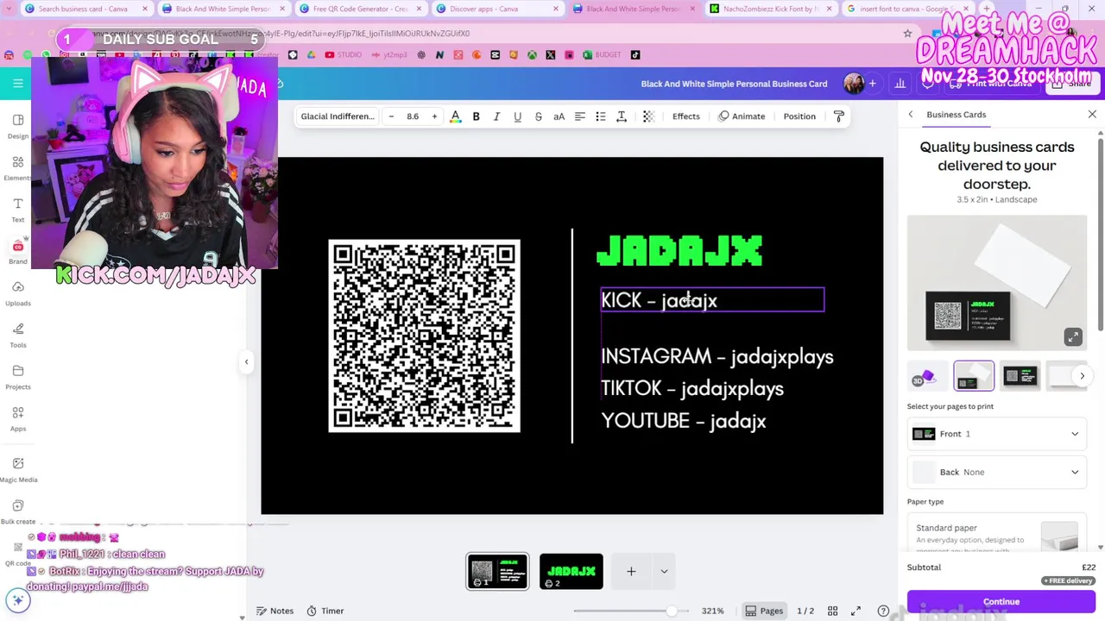Screen dimensions: 1105x621
Task: Open the Notes panel
Action: [275, 611]
